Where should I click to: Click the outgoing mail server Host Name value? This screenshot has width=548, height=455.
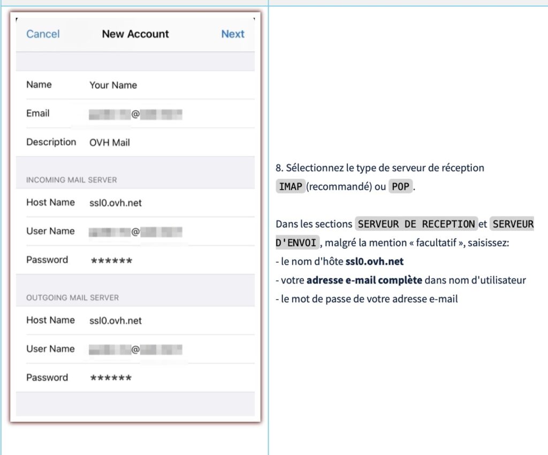[x=116, y=320]
